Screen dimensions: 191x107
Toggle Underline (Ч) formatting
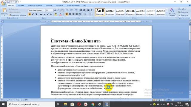(36, 14)
